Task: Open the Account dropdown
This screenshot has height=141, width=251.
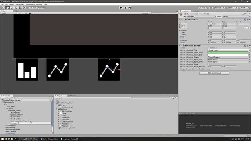Action: point(220,8)
